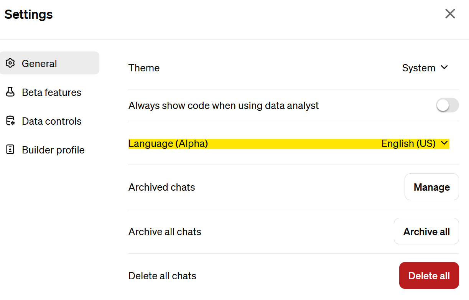Click the chevron beside English (US)

coord(444,143)
